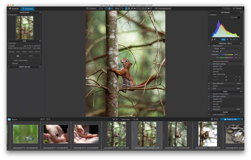Screen dimensions: 251x160
Task: Toggle highlight clipping sun icon in histogram
Action: pyautogui.click(x=215, y=39)
